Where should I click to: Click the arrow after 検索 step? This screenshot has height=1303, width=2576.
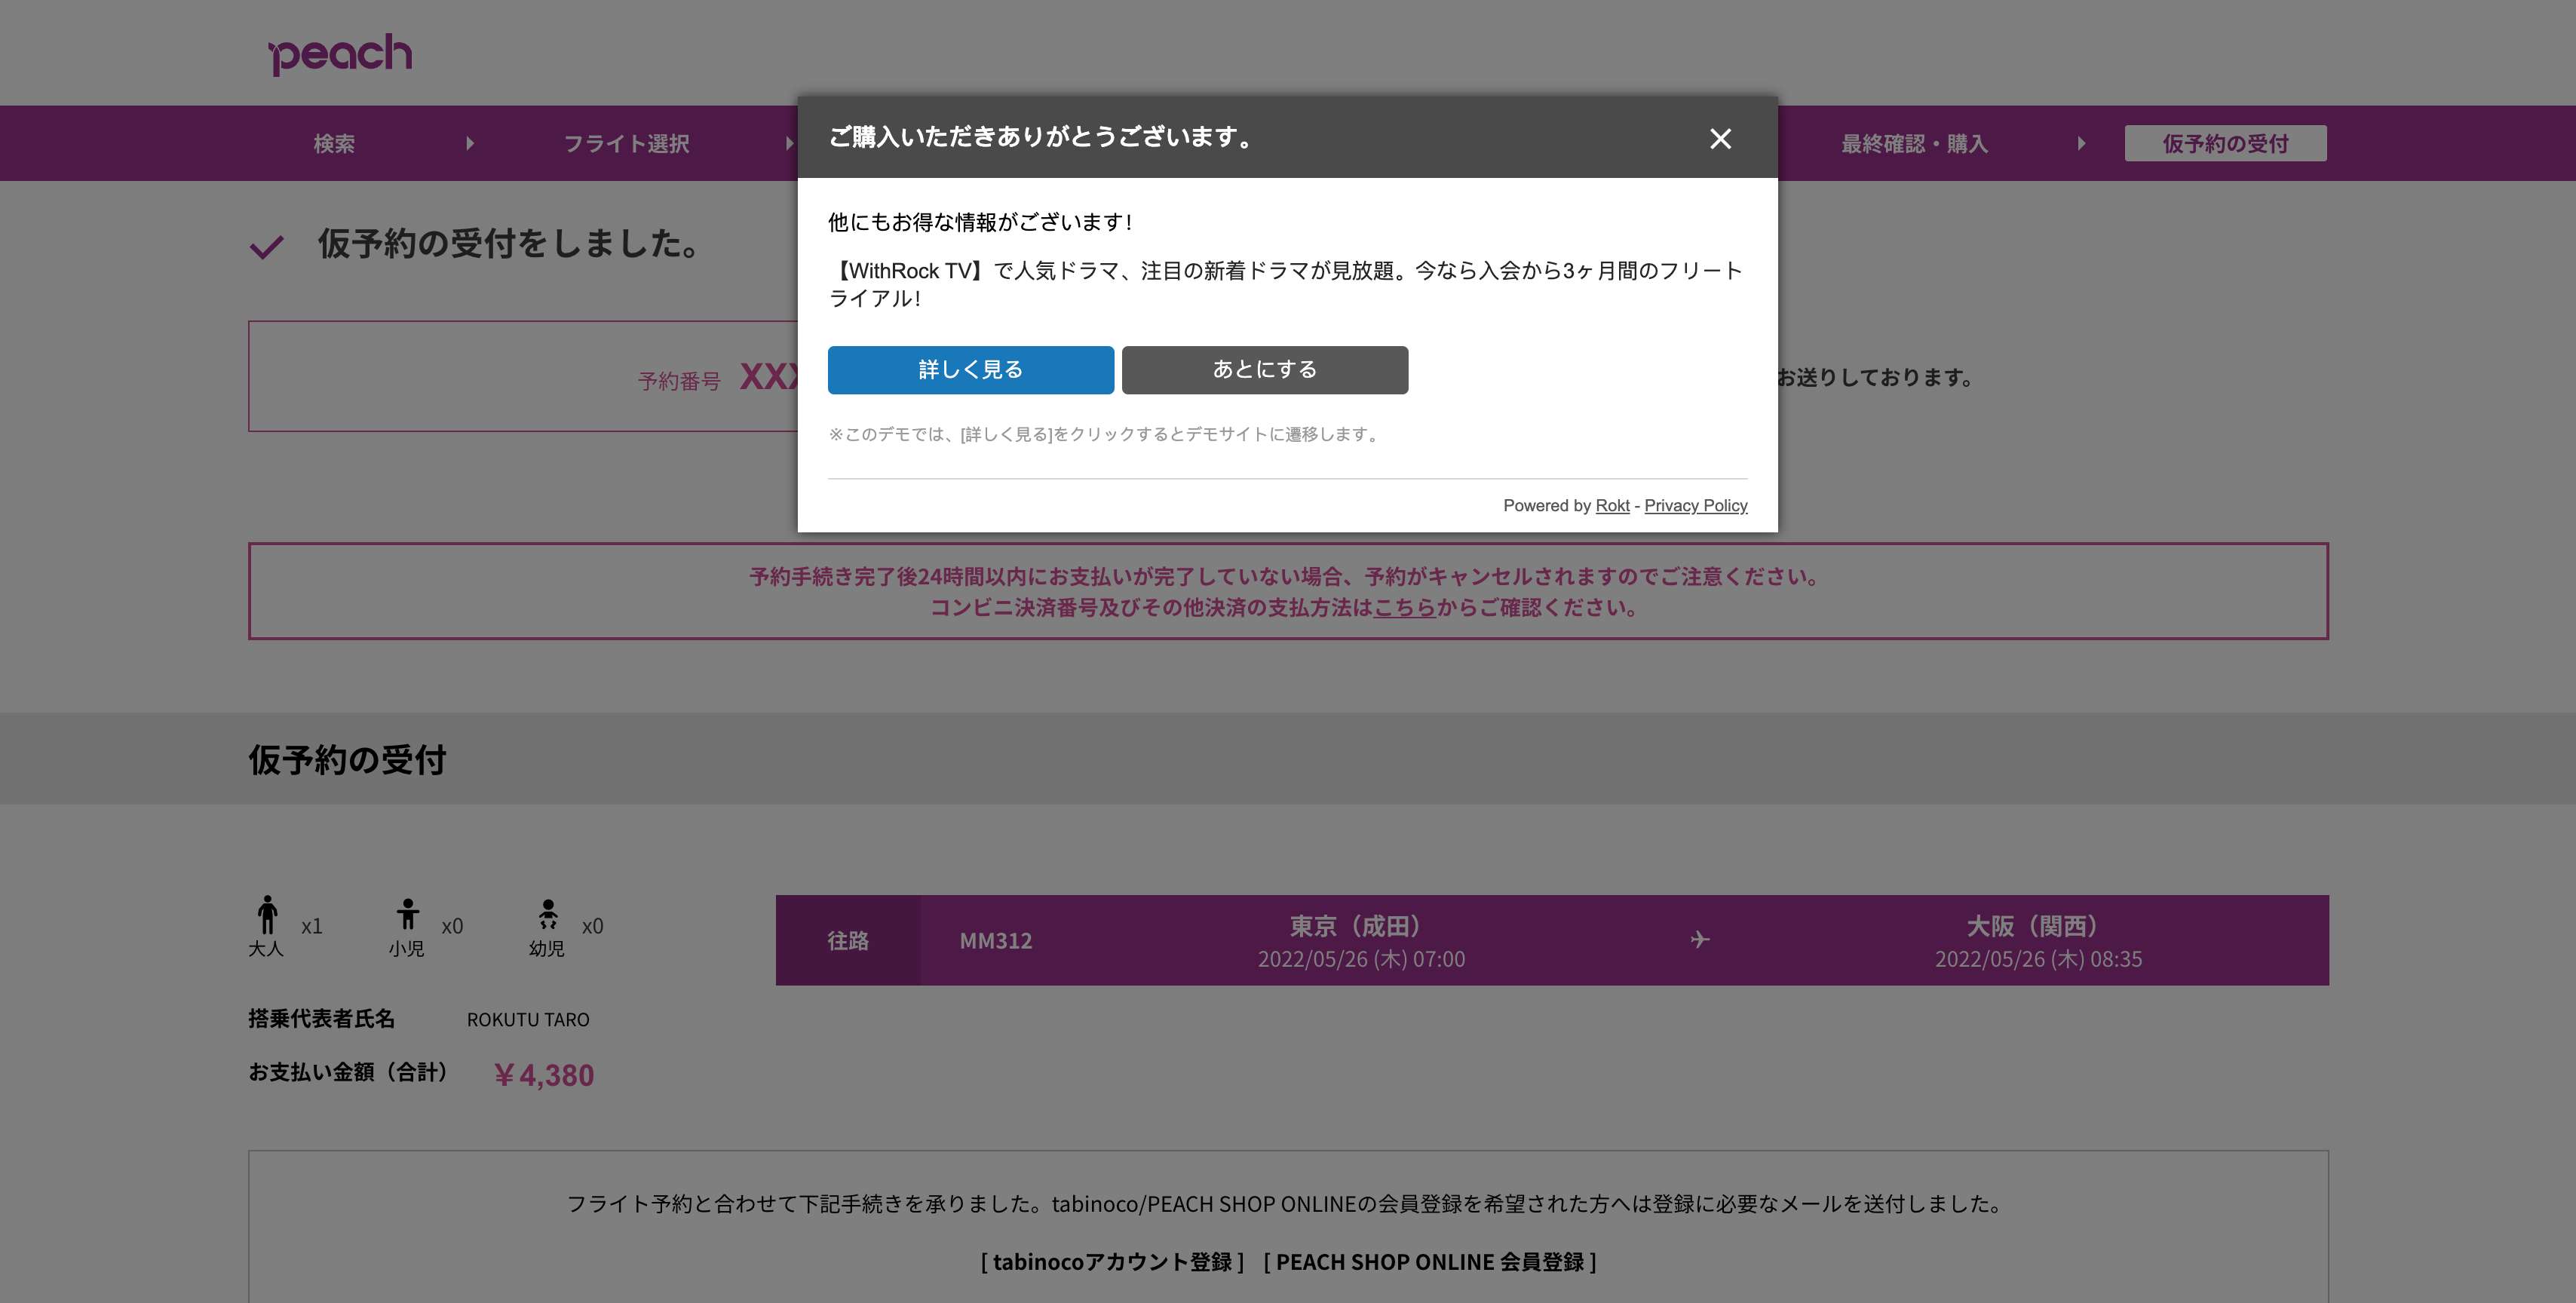point(470,143)
